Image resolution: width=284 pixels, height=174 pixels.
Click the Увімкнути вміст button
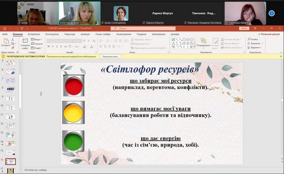point(110,57)
